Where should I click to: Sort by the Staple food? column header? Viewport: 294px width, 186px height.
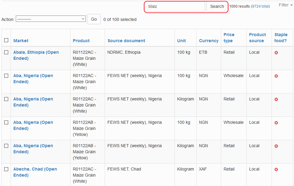(281, 38)
